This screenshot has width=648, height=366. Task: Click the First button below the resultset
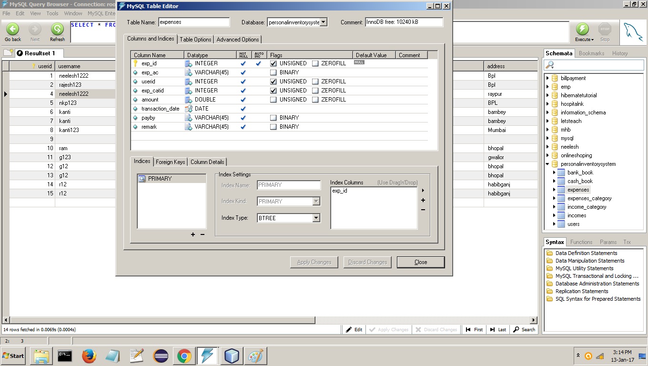[474, 329]
